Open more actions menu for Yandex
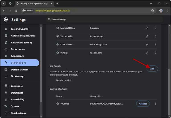 pos(155,53)
